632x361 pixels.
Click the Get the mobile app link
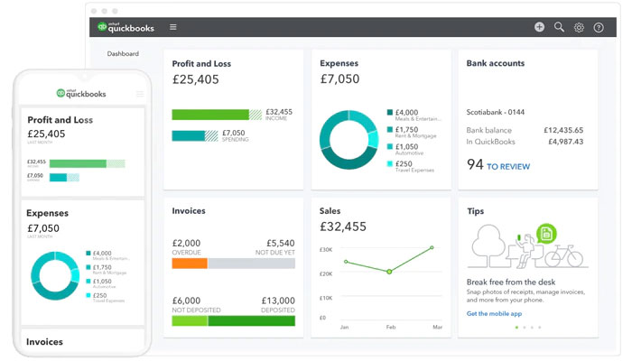(494, 313)
